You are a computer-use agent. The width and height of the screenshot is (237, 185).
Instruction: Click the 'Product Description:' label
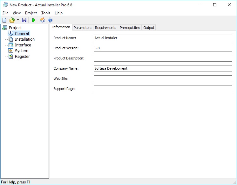pos(69,58)
